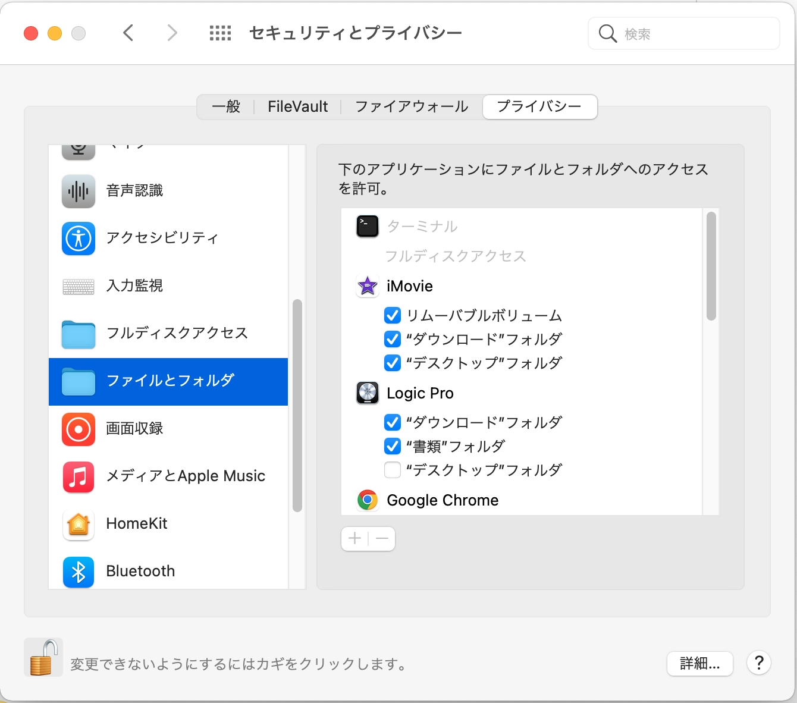The height and width of the screenshot is (703, 797).
Task: Switch to the 一般 tab
Action: (226, 107)
